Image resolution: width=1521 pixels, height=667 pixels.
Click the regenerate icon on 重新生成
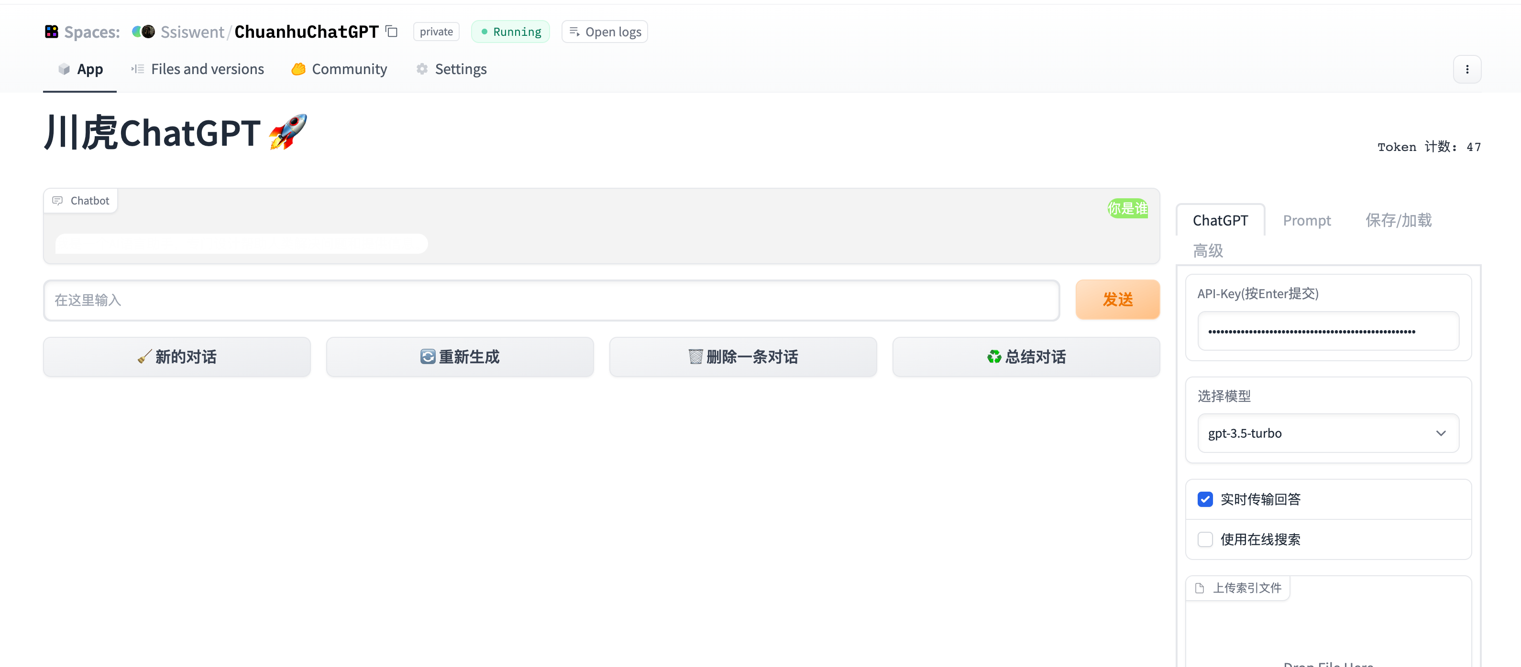point(427,357)
